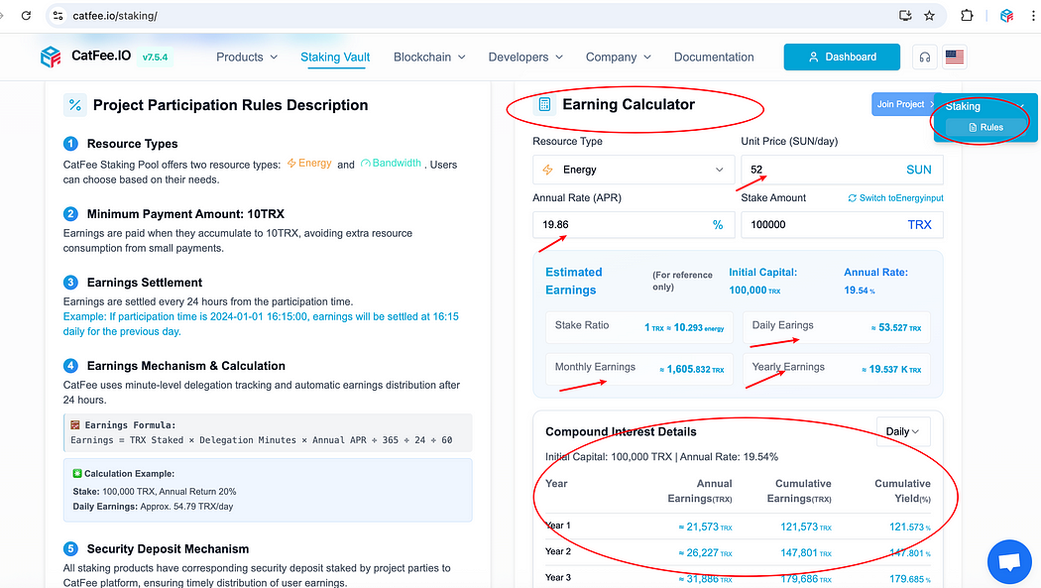Click the Bandwidth icon in Resource Types
The height and width of the screenshot is (588, 1041).
(365, 164)
